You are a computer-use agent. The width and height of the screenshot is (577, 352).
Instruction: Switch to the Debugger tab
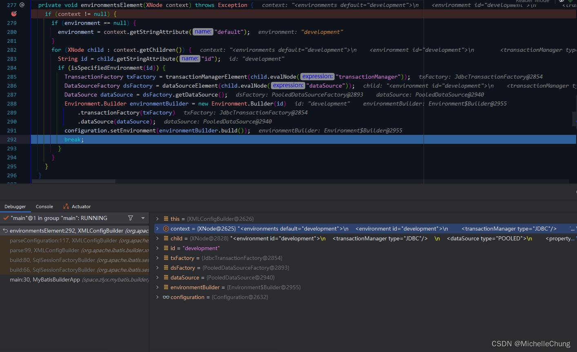pyautogui.click(x=15, y=207)
